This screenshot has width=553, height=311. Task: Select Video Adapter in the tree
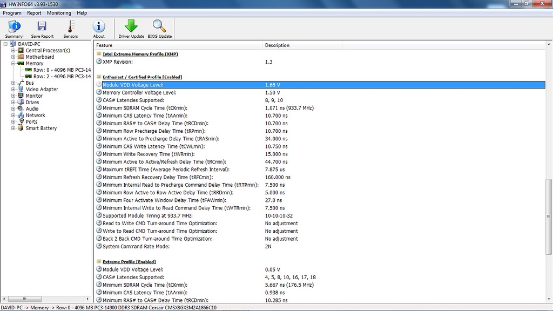tap(42, 89)
